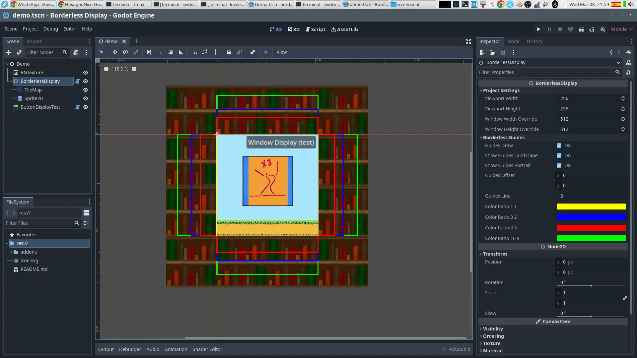637x358 pixels.
Task: Open Mobile renderer dropdown
Action: pos(622,29)
